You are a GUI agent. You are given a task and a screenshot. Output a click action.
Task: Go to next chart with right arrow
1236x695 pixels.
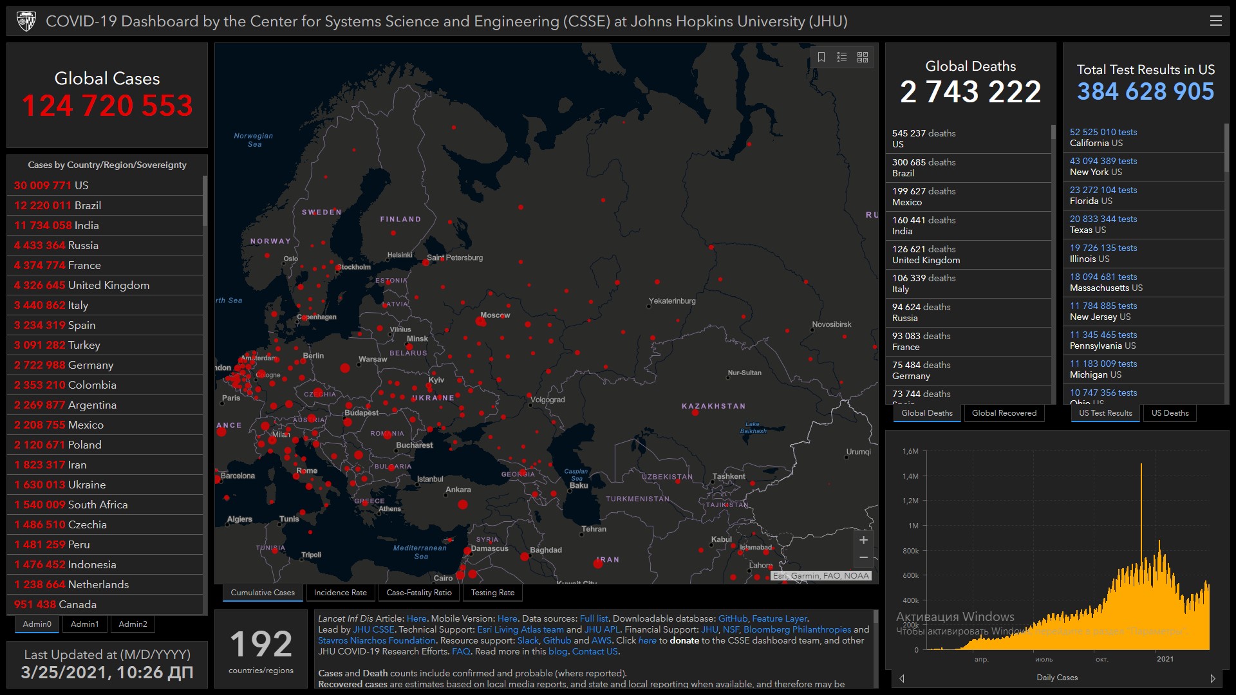(x=1213, y=678)
